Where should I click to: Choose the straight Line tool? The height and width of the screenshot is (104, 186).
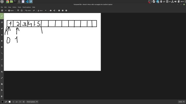click(x=2, y=53)
